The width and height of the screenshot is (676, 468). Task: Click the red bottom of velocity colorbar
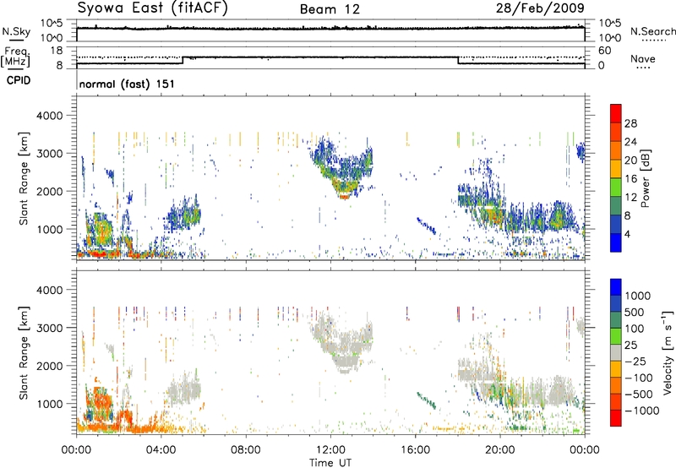[x=616, y=418]
